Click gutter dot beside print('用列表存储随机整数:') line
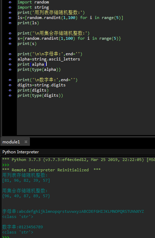Screen dimensions: 155x238 [10, 12]
